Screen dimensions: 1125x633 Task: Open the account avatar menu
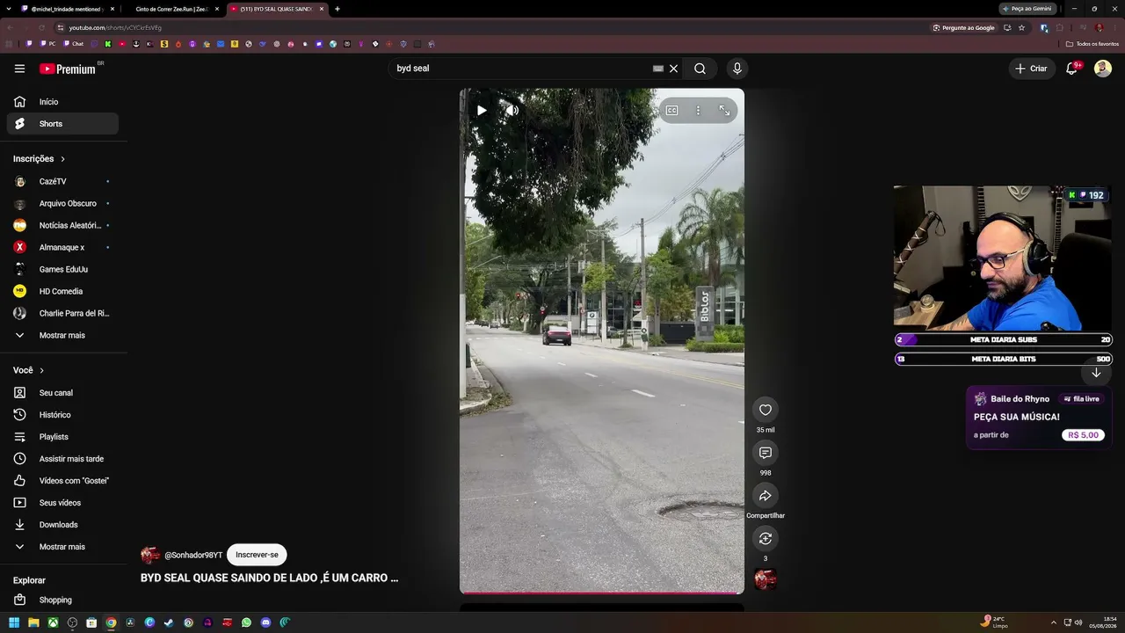[x=1103, y=69]
